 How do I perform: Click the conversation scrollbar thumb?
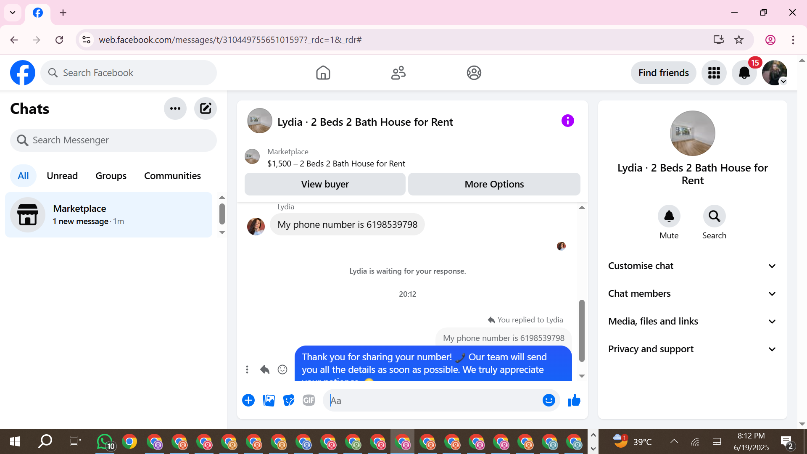pyautogui.click(x=582, y=330)
